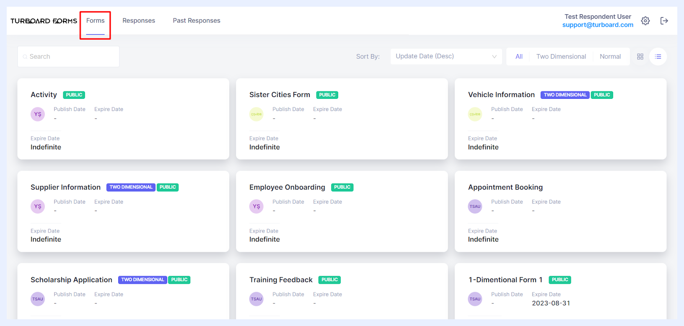This screenshot has height=326, width=684.
Task: Click the support@turboard.com email link
Action: point(598,25)
